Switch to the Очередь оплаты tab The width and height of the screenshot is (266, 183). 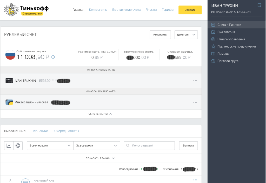[66, 131]
